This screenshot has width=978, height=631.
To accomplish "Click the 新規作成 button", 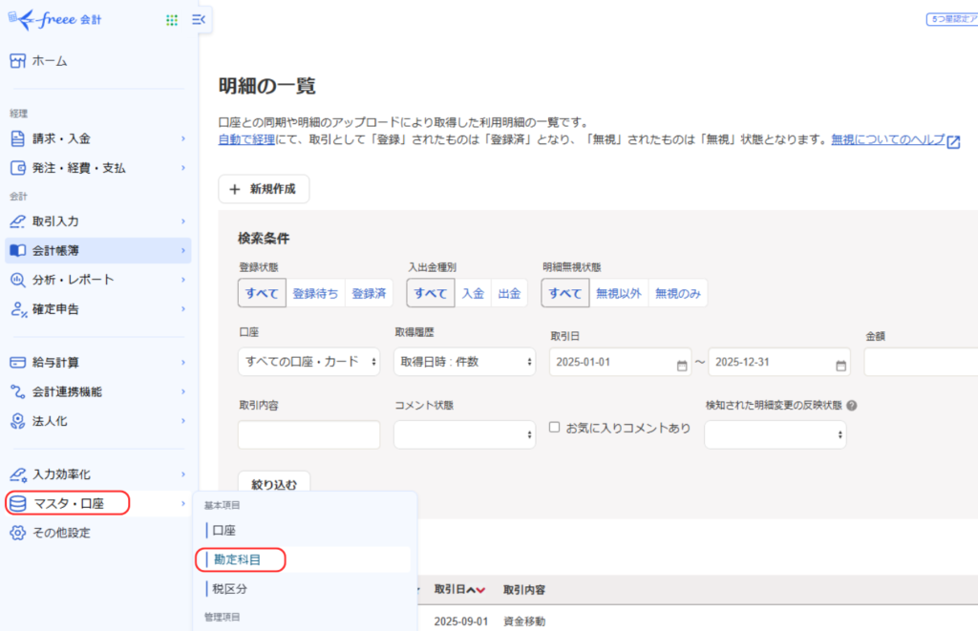I will (264, 189).
